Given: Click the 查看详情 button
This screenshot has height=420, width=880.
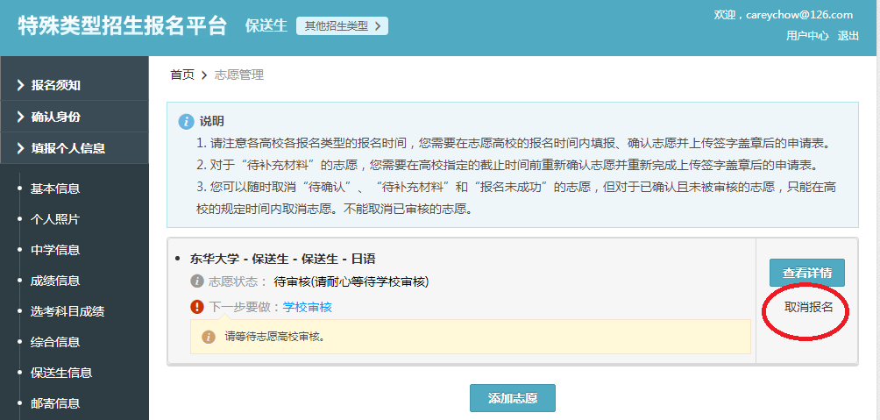Looking at the screenshot, I should coord(806,272).
